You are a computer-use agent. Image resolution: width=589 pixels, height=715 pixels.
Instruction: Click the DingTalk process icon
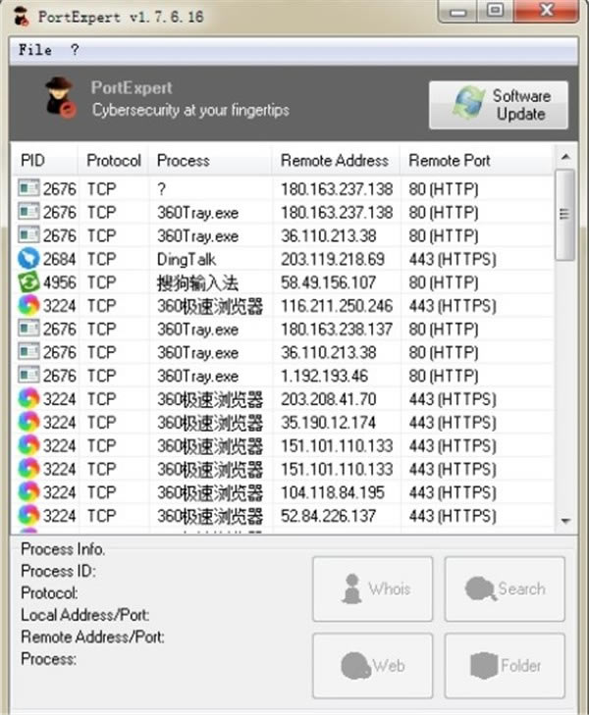click(x=28, y=259)
